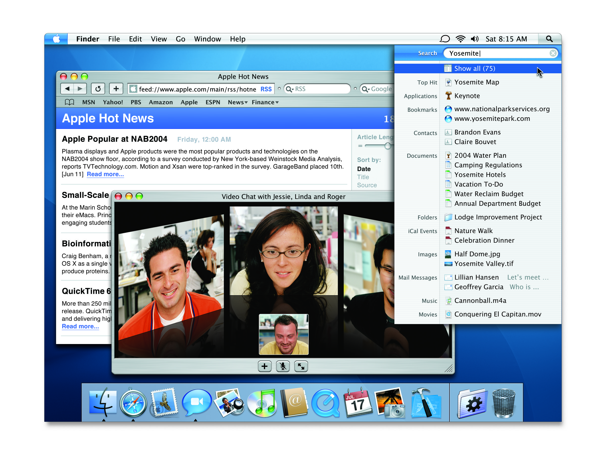This screenshot has width=606, height=455.
Task: Open Keynote from Spotlight results
Action: 467,96
